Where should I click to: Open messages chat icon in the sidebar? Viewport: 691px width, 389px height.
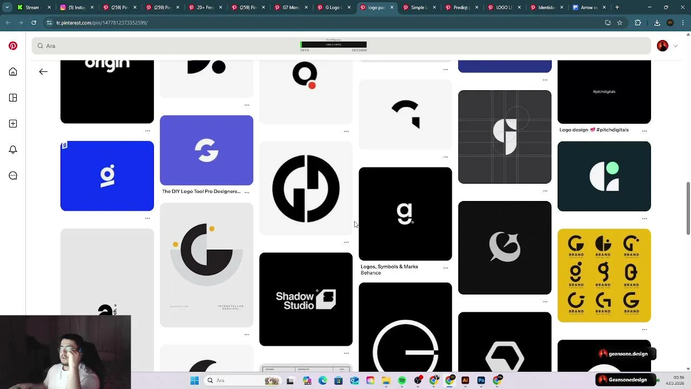tap(13, 176)
